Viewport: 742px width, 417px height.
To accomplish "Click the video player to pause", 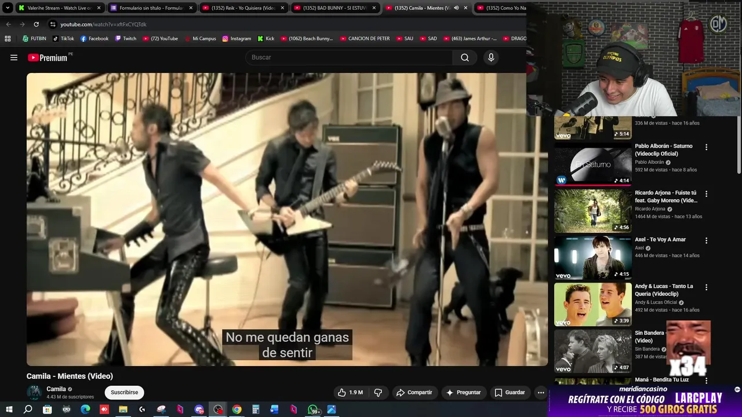I will click(x=287, y=219).
